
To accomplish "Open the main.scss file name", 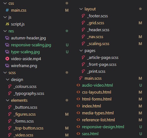I will coord(93,78).
